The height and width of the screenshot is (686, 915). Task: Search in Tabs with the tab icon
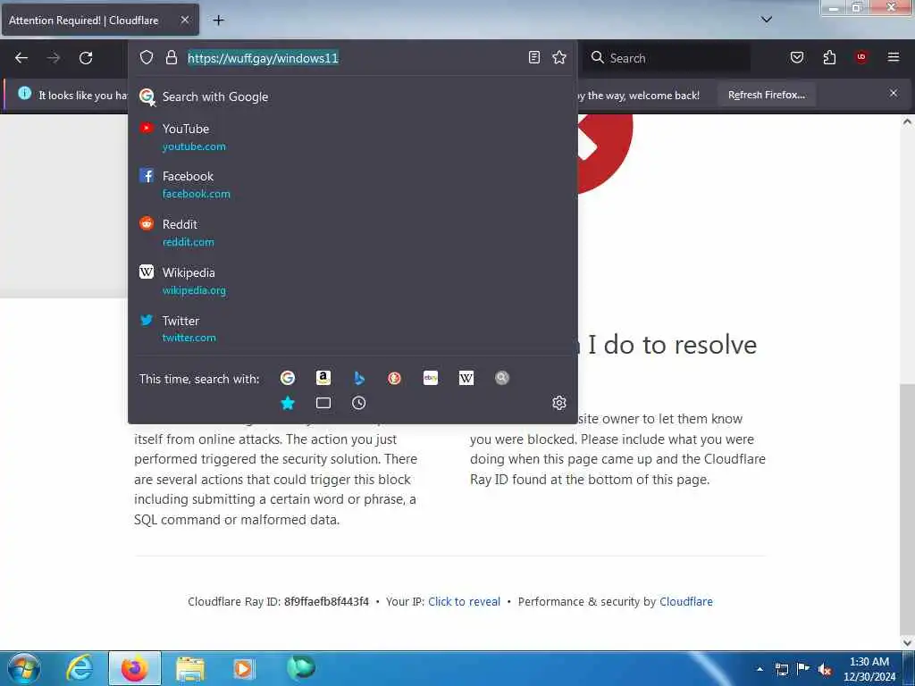coord(323,403)
